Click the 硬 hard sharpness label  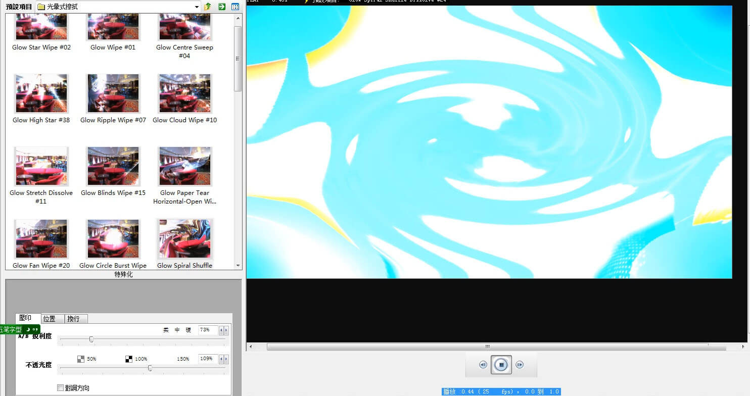click(x=189, y=330)
